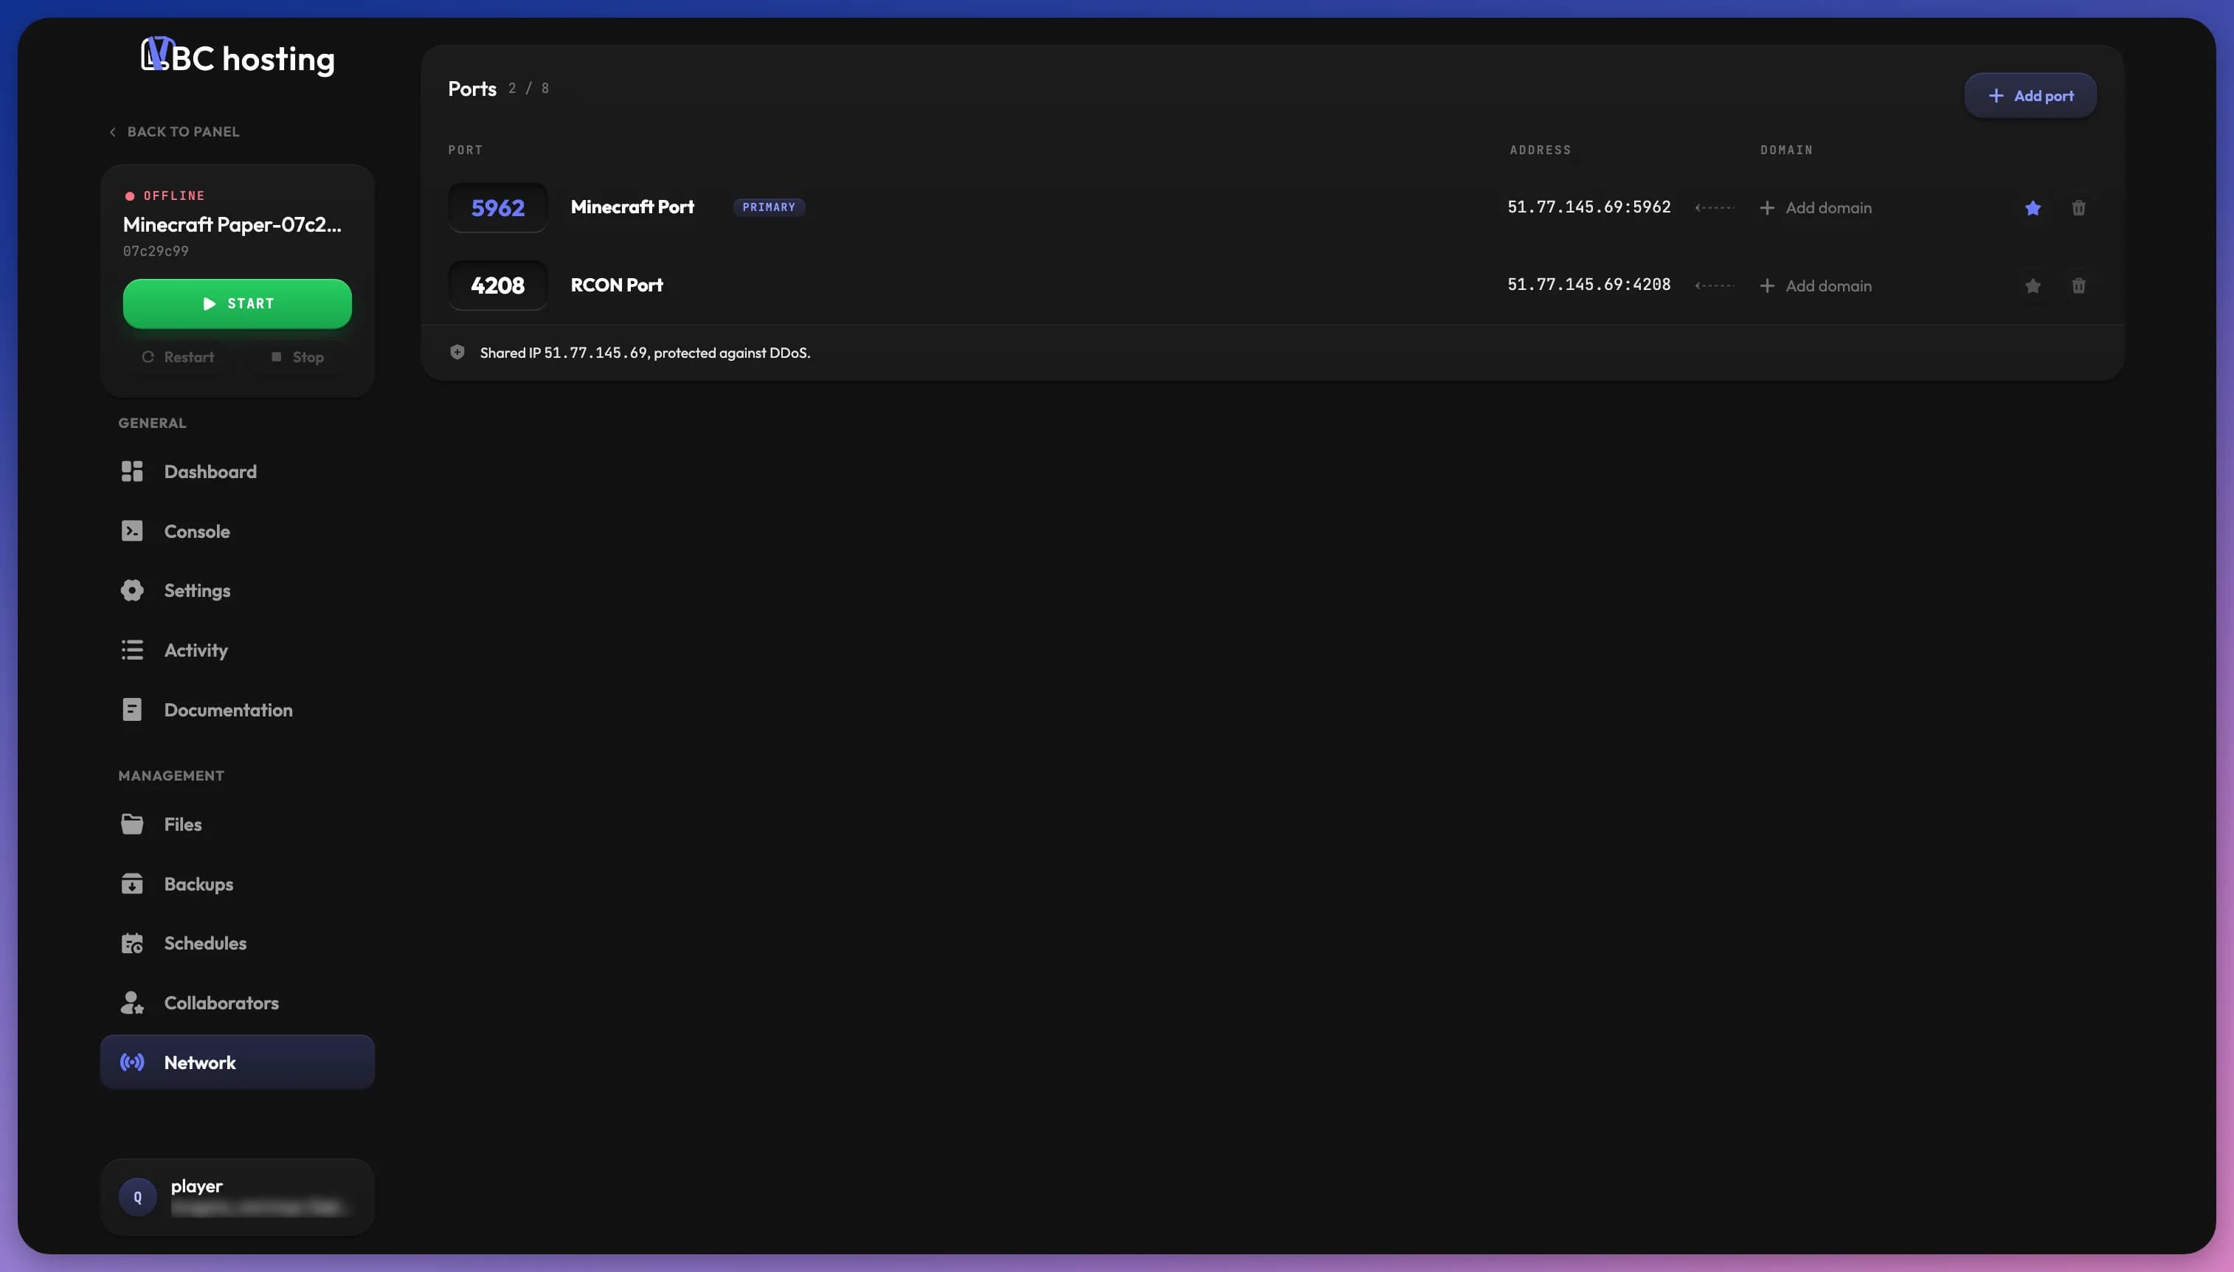The image size is (2234, 1272).
Task: Set RCON Port as primary via star
Action: pos(2033,286)
